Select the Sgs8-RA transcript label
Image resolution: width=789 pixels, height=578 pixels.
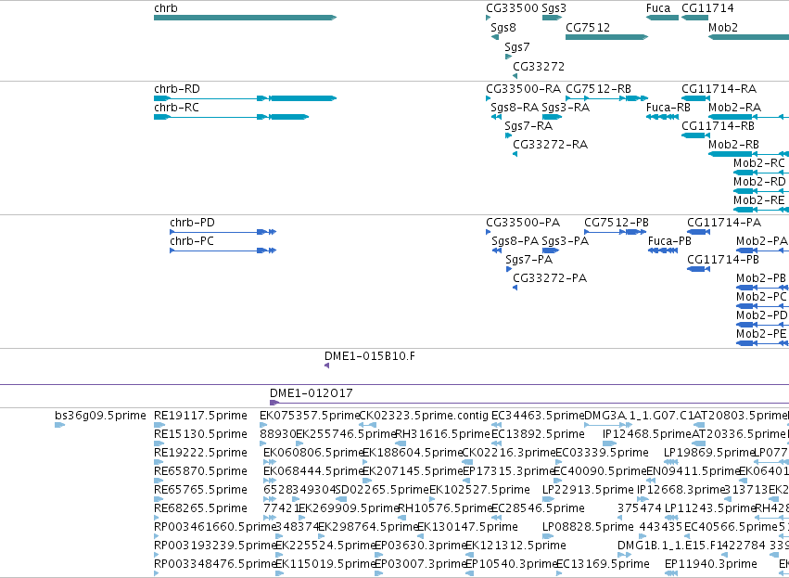[x=515, y=108]
